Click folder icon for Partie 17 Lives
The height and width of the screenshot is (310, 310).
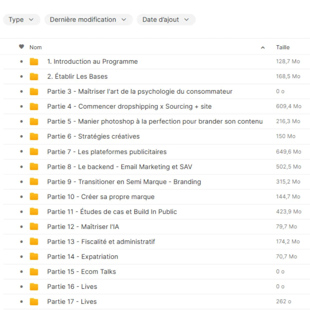[x=34, y=302]
